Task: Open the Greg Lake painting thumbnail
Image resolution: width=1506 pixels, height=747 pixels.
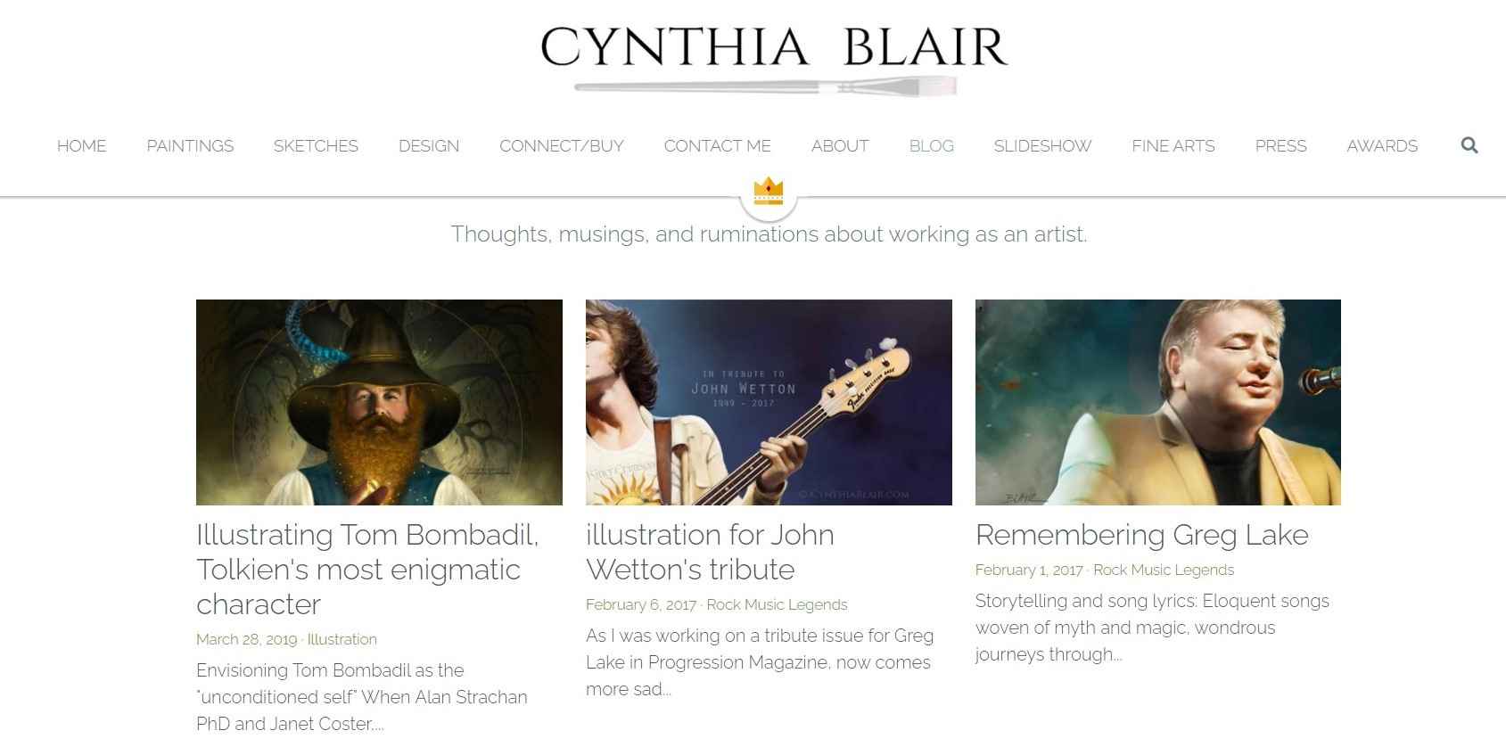Action: point(1158,402)
